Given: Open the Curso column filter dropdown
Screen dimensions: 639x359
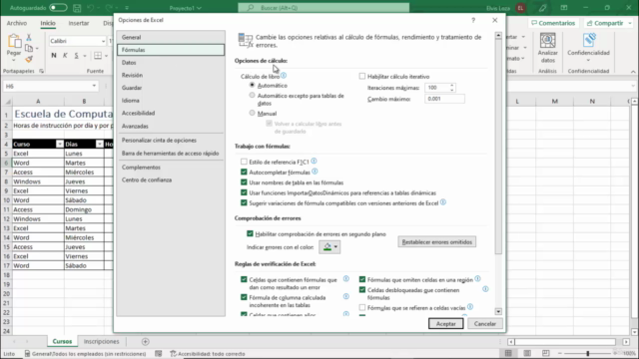Looking at the screenshot, I should point(60,144).
